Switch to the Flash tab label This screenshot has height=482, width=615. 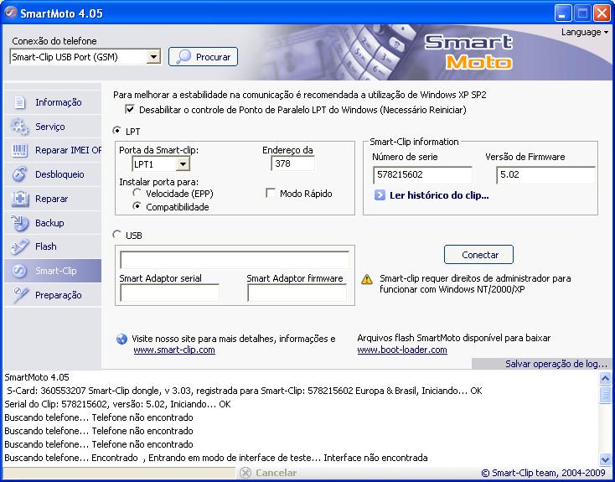(x=46, y=246)
